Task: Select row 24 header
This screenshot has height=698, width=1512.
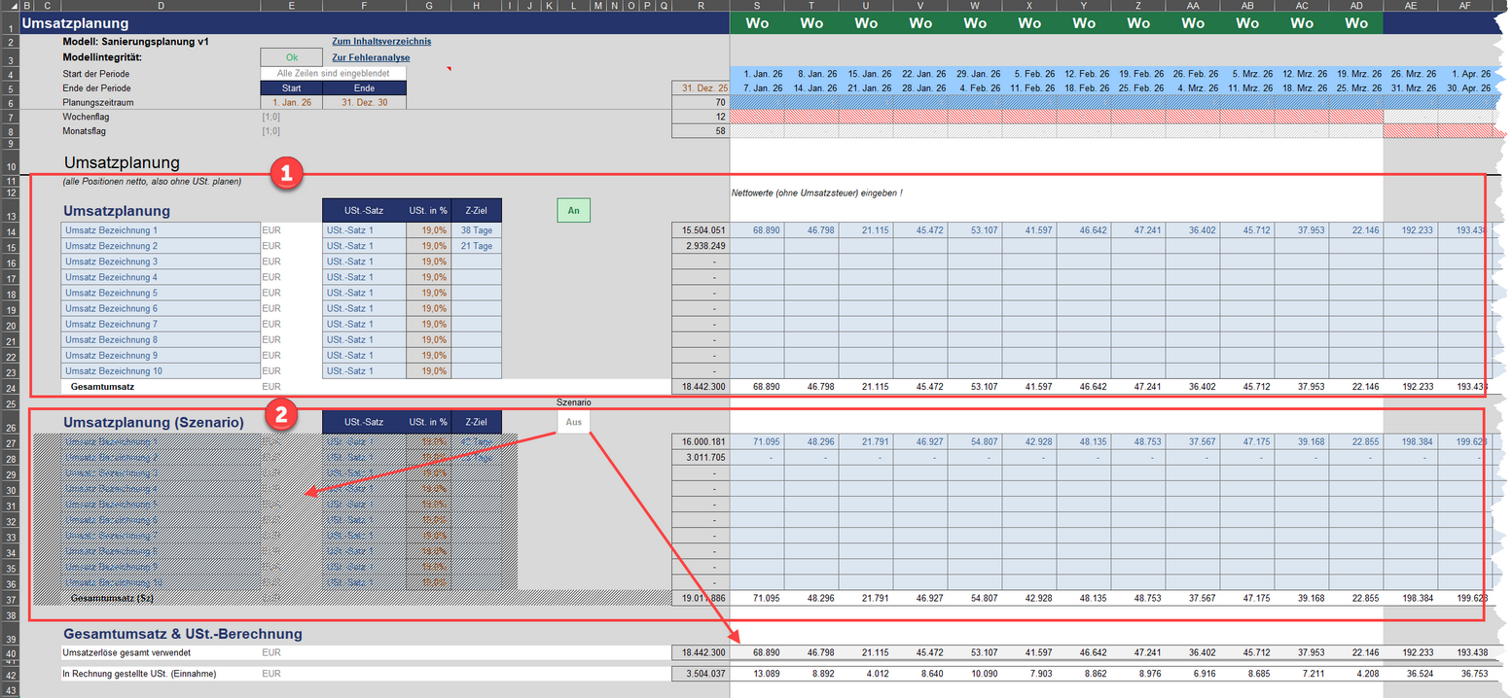Action: point(10,387)
